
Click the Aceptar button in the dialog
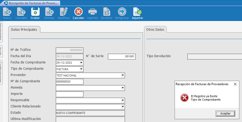coord(225,113)
